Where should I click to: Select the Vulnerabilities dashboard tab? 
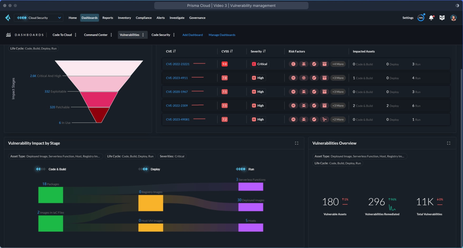130,35
